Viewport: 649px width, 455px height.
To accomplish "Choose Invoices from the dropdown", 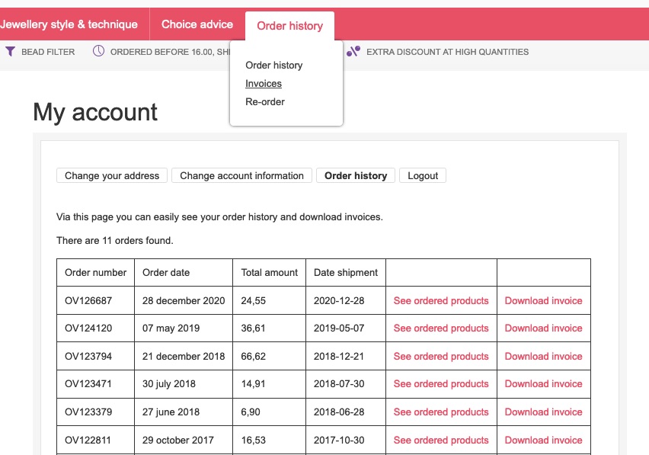I will pyautogui.click(x=264, y=84).
